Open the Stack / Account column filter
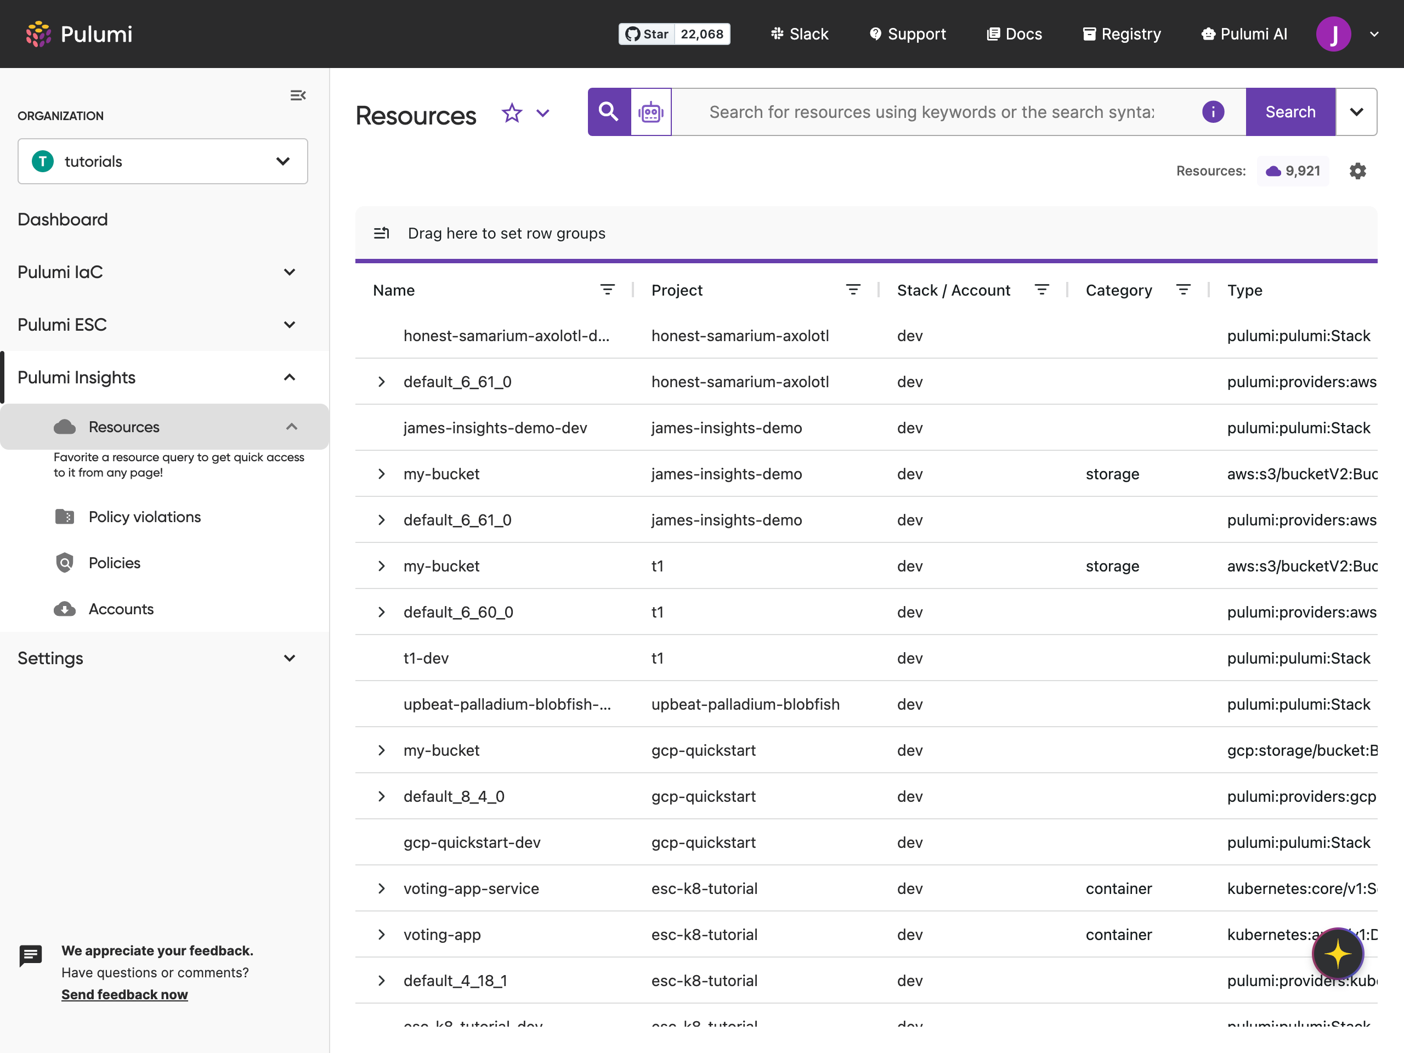Screen dimensions: 1404x1053 point(1043,290)
